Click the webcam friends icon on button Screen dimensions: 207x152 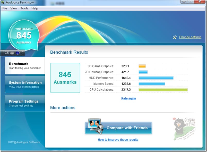[96, 126]
